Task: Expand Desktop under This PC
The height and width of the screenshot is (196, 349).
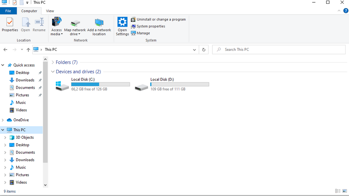Action: (x=5, y=145)
